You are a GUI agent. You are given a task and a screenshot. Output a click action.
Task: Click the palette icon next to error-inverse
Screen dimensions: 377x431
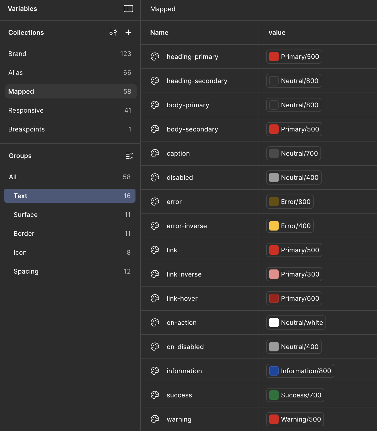[155, 226]
